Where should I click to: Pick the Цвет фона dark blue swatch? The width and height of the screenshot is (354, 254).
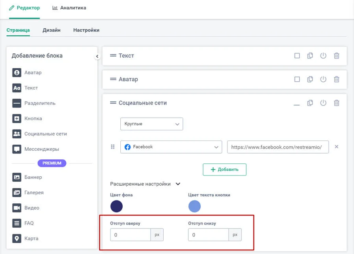click(x=116, y=206)
